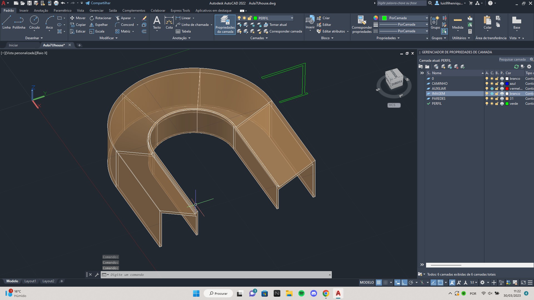This screenshot has height=300, width=534.
Task: Toggle on/off bulb for CAMINHO layer
Action: point(487,84)
